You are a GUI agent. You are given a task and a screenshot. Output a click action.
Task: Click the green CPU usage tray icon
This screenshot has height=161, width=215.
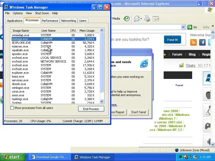180,157
